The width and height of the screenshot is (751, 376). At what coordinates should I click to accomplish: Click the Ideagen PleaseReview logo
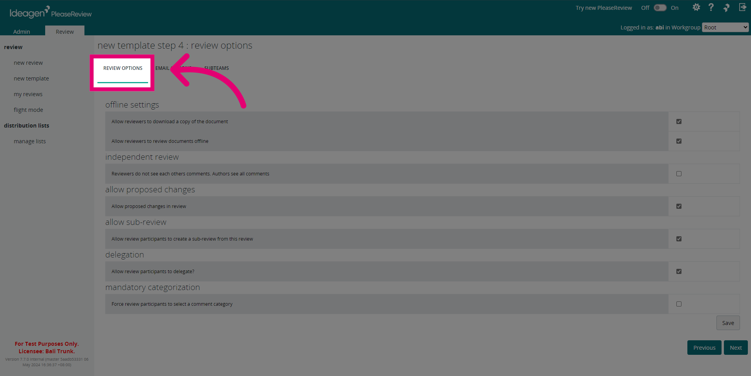51,12
